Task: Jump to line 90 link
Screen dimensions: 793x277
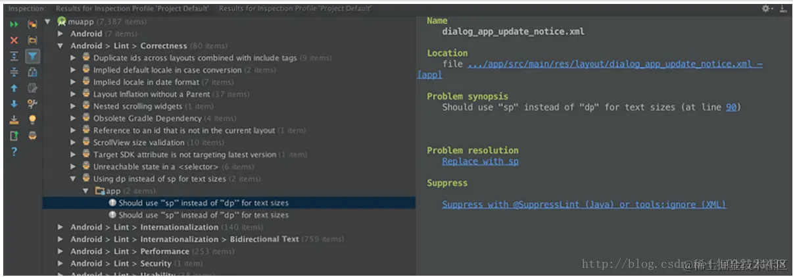Action: 731,107
